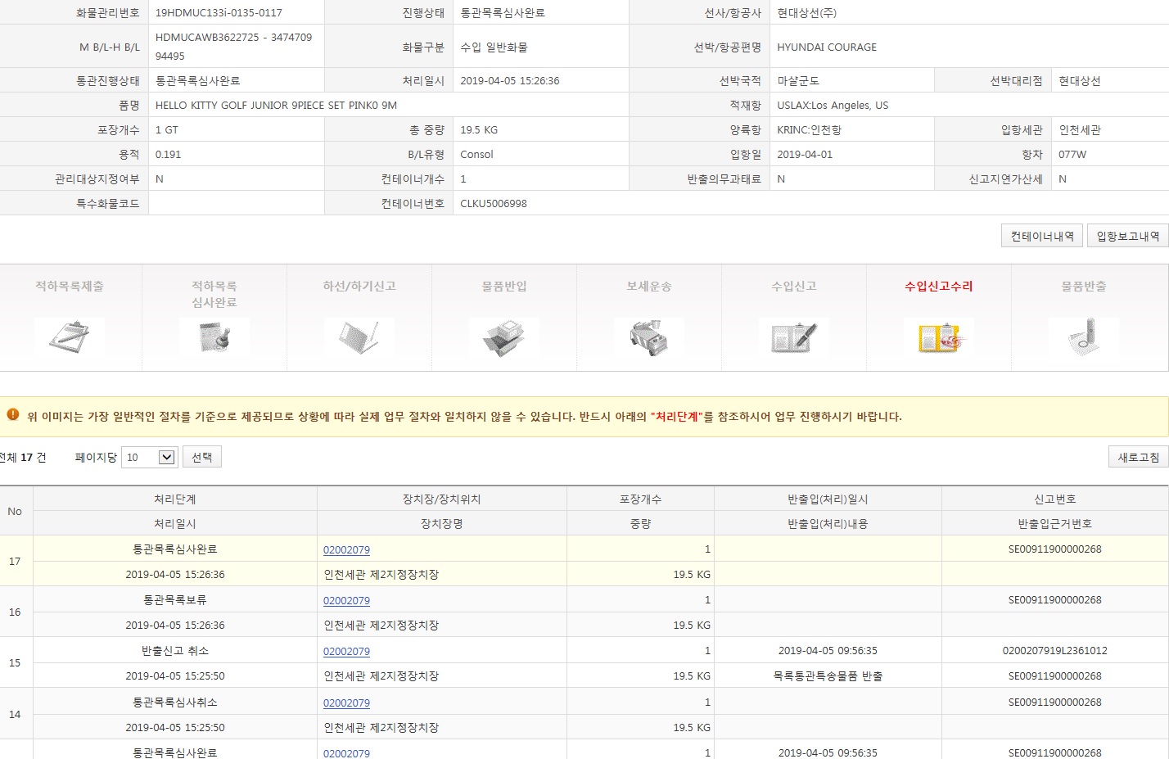Open 컨테이너내역 container details

pyautogui.click(x=1041, y=236)
